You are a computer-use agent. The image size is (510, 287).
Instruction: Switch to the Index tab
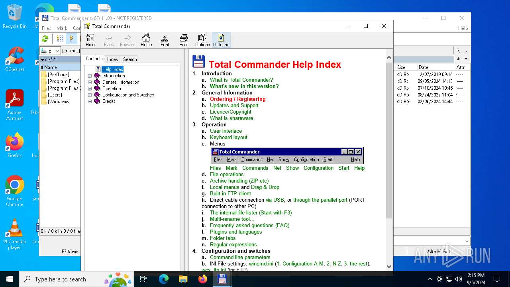(x=112, y=59)
